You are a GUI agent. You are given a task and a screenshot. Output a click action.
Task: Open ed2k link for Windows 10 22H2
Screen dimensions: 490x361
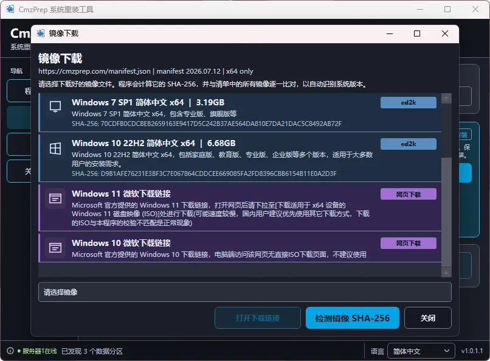click(409, 144)
